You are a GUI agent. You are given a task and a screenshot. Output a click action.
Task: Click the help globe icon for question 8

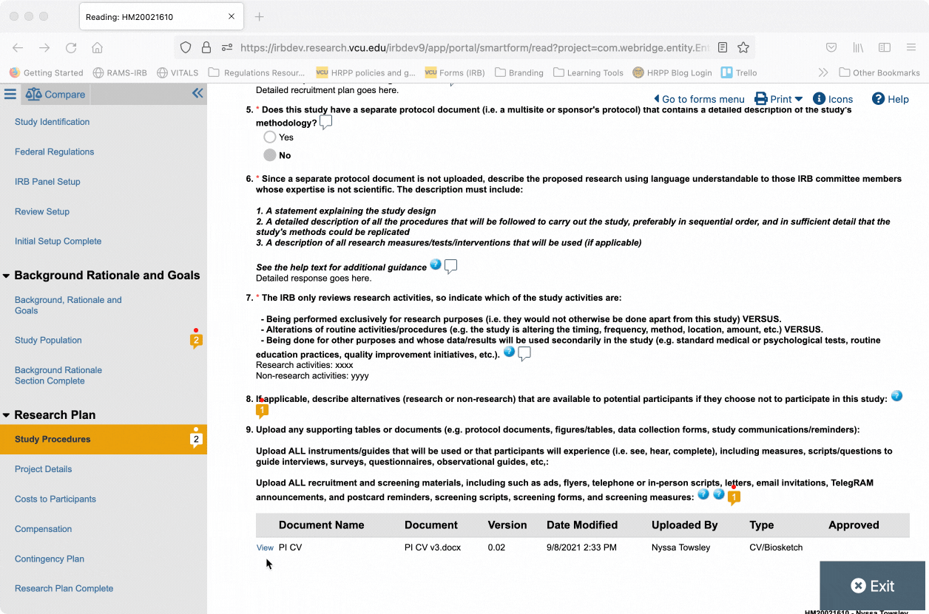(x=896, y=396)
